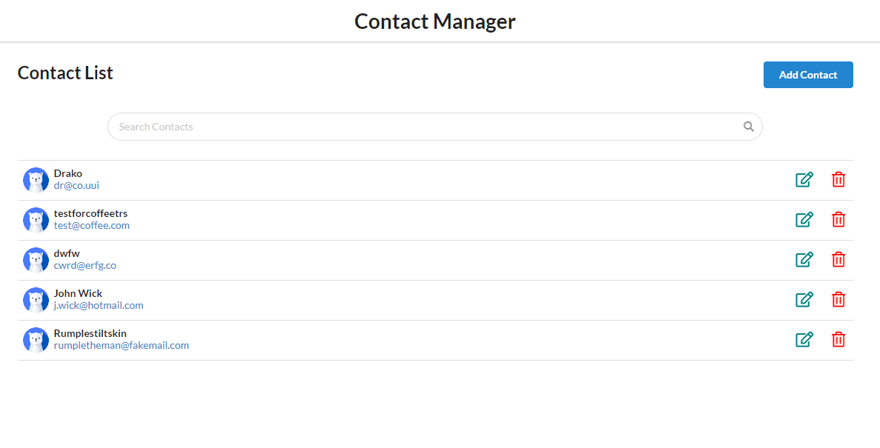Edit John Wick's contact entry

pos(804,300)
